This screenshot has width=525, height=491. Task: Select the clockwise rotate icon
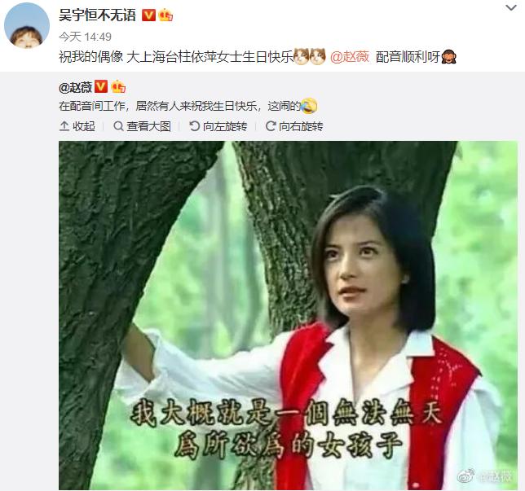(271, 126)
